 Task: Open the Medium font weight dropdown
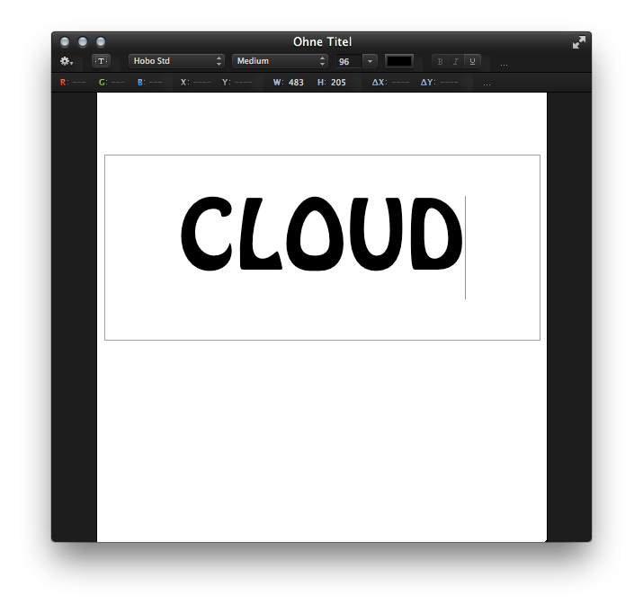coord(280,61)
